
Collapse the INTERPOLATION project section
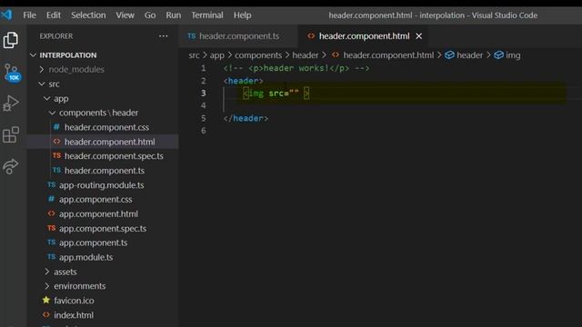(x=68, y=55)
